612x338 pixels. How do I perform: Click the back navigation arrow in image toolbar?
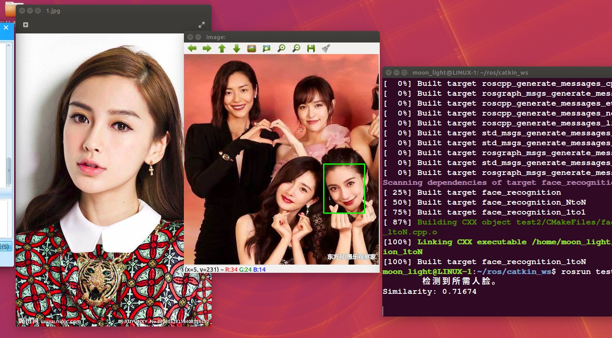[192, 48]
